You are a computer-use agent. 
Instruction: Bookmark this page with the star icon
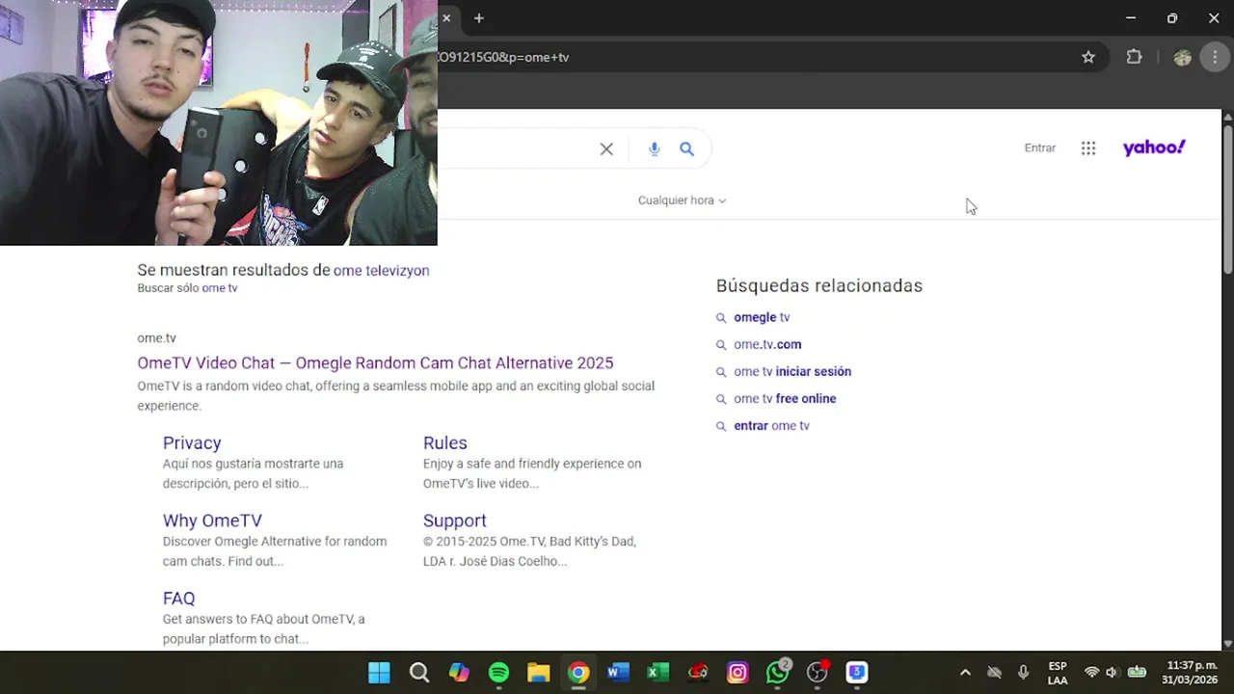click(1088, 57)
